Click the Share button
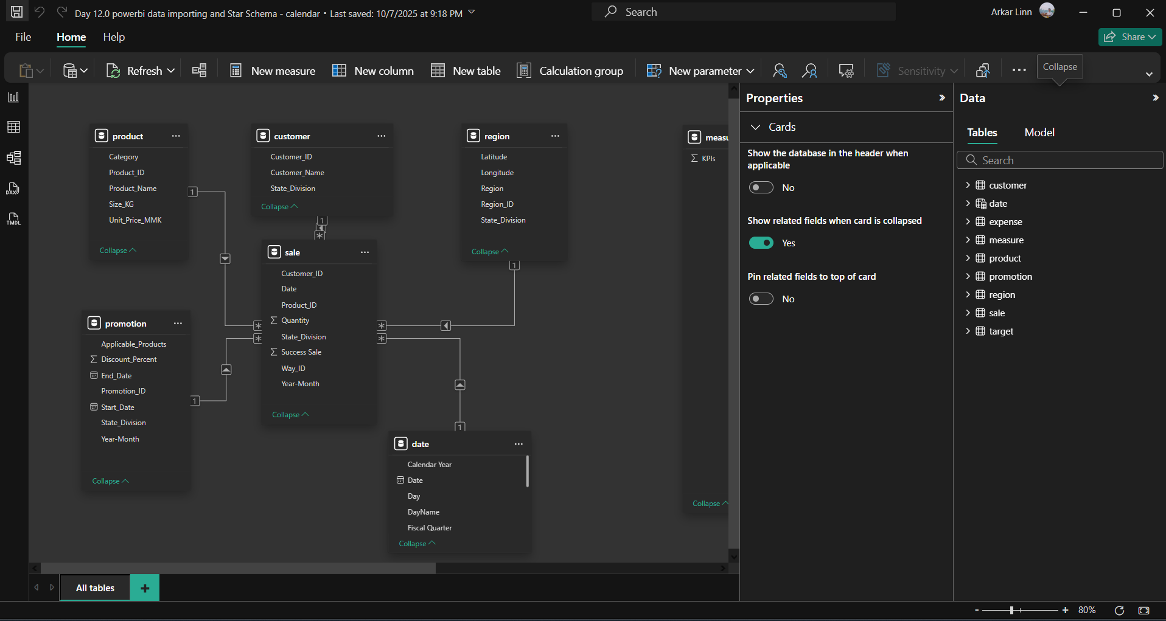1166x621 pixels. pyautogui.click(x=1129, y=37)
